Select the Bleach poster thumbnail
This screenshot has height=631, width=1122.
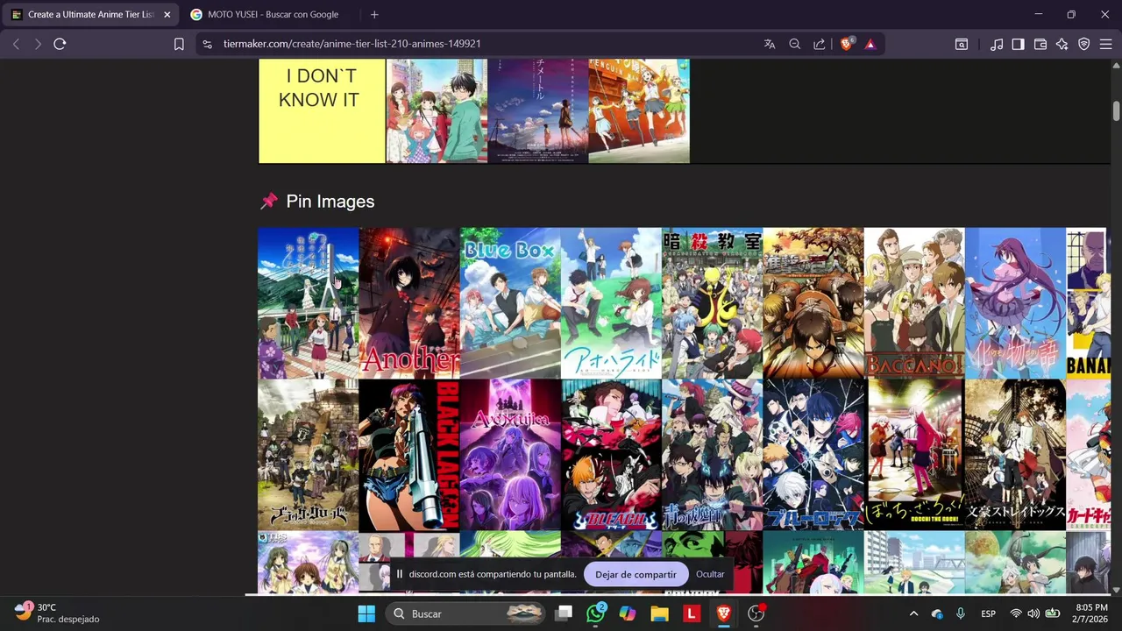(x=611, y=455)
